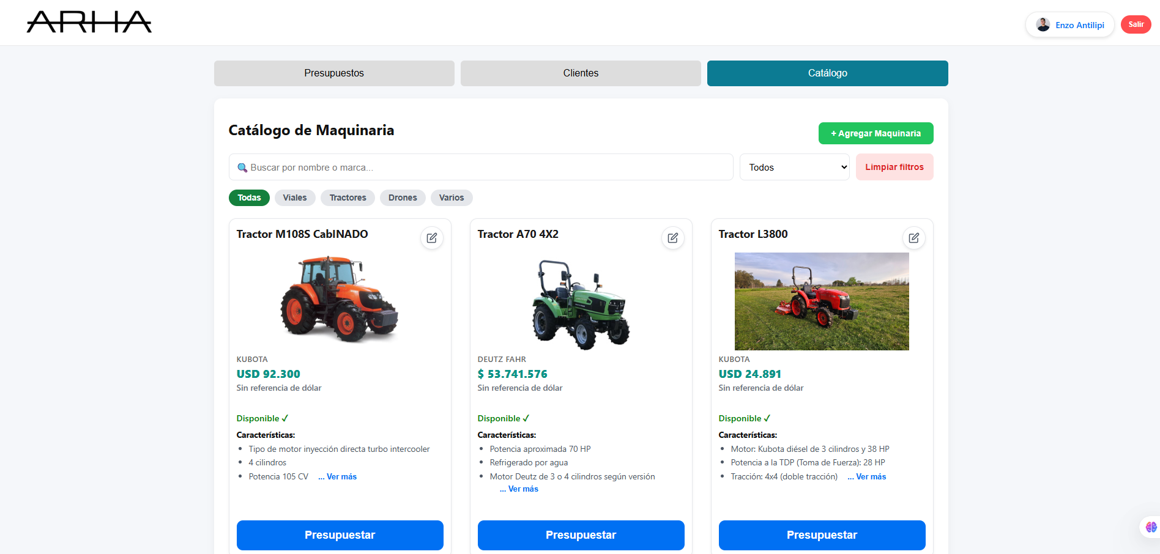Click the brain widget icon at right edge
This screenshot has width=1160, height=554.
[1151, 526]
